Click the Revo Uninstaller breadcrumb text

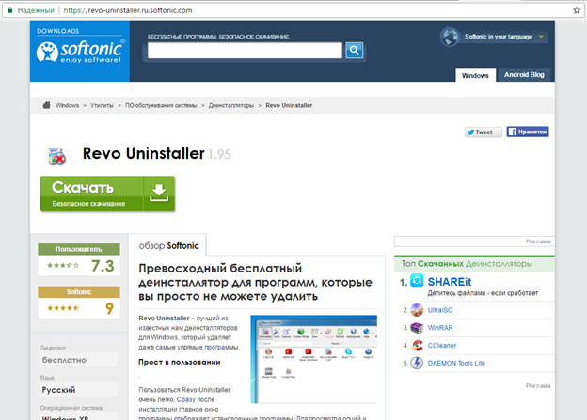coord(289,105)
